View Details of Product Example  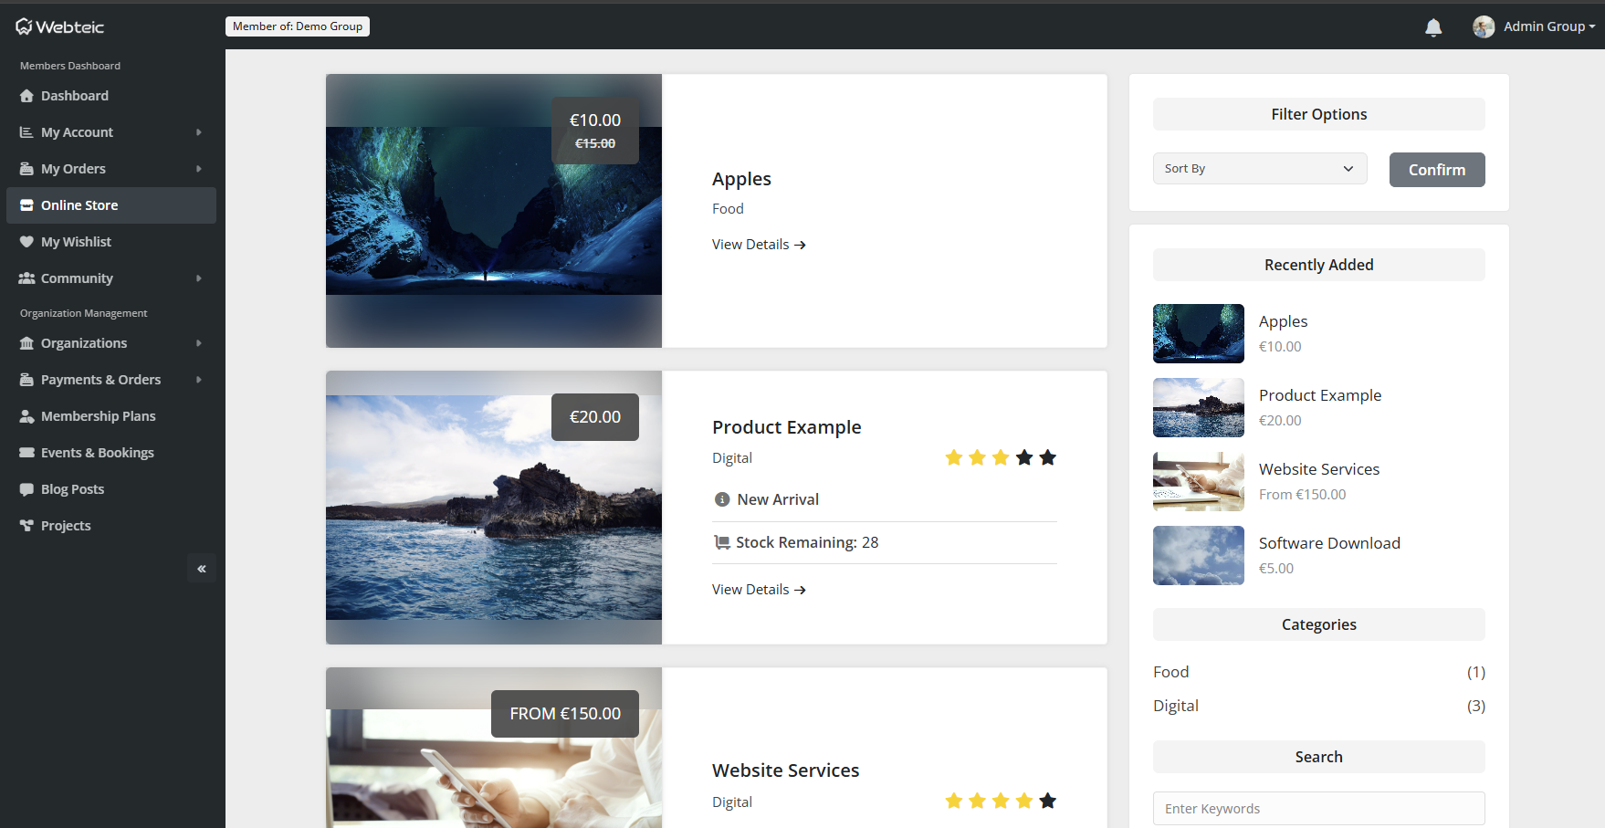coord(759,590)
